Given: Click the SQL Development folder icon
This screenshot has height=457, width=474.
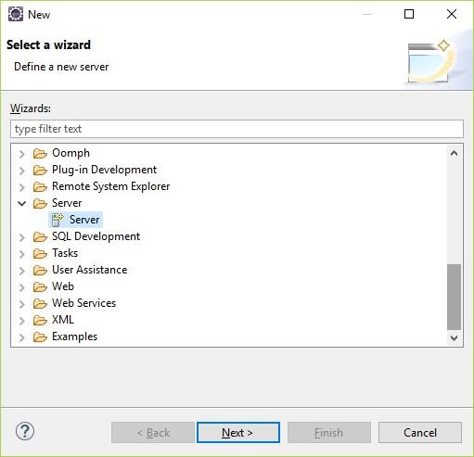Looking at the screenshot, I should click(x=40, y=236).
